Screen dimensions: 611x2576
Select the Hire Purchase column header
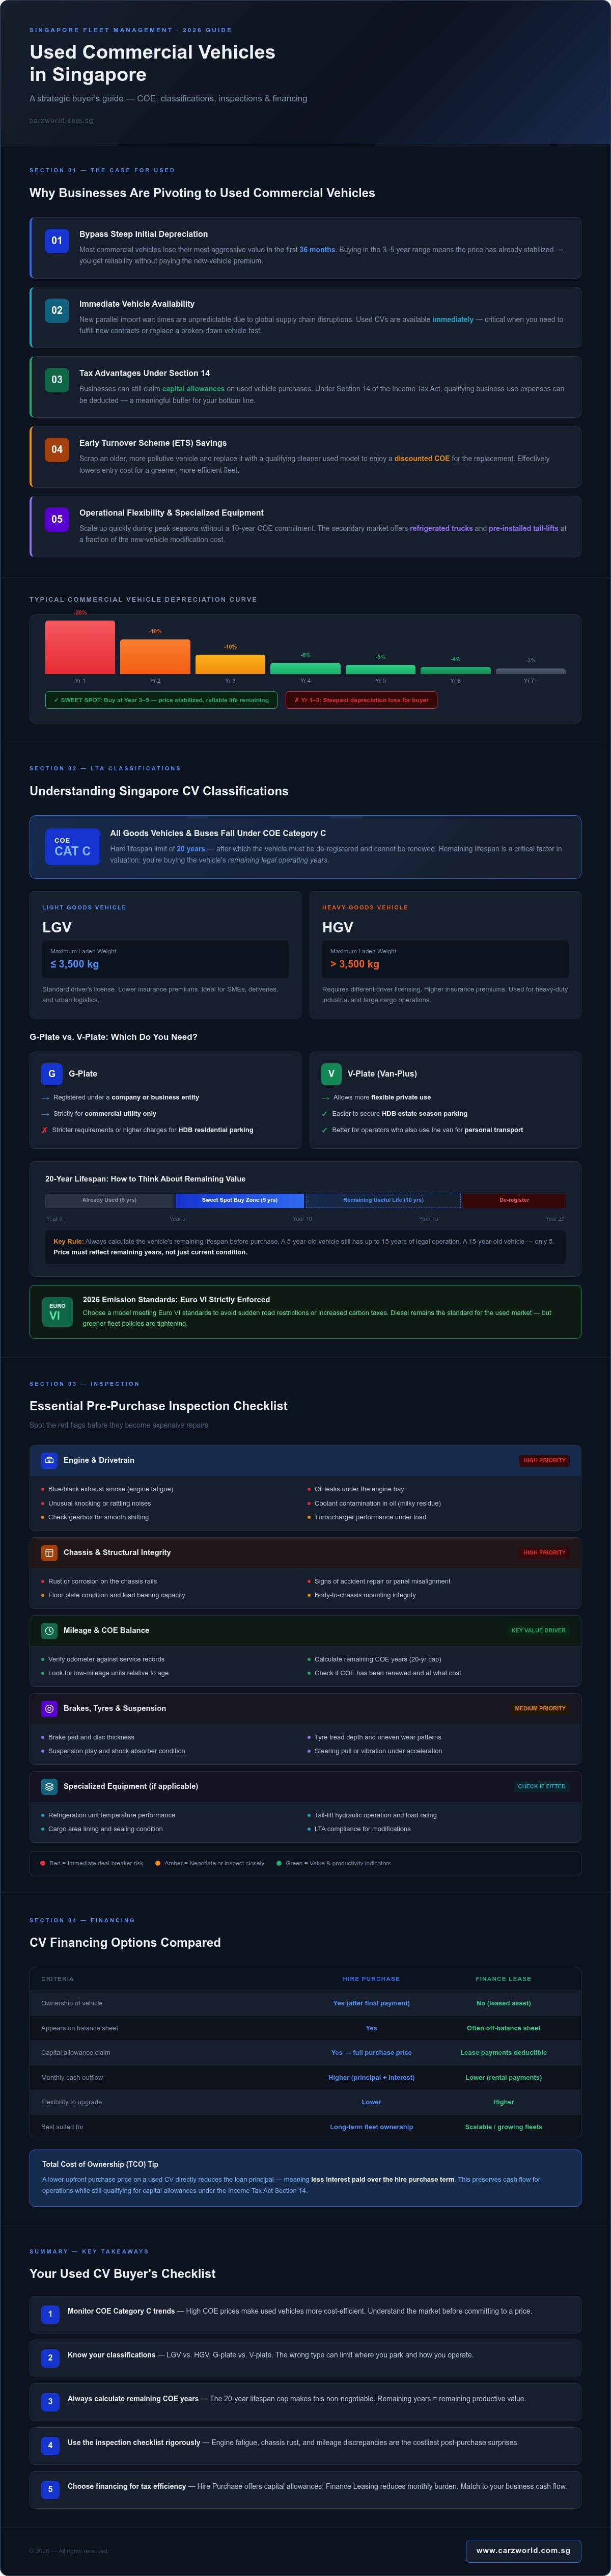click(371, 1978)
